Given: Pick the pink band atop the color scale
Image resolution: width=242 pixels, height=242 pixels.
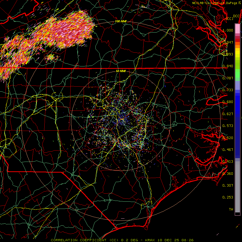Looking at the screenshot, I should pyautogui.click(x=237, y=29).
